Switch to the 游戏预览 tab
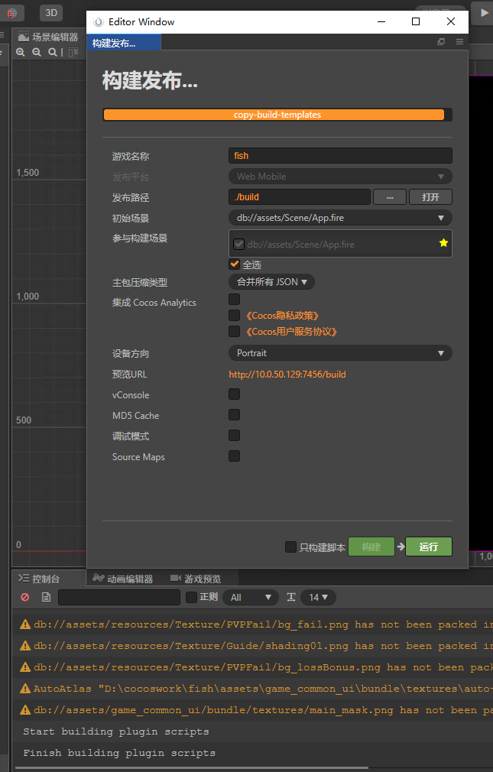 click(x=196, y=579)
